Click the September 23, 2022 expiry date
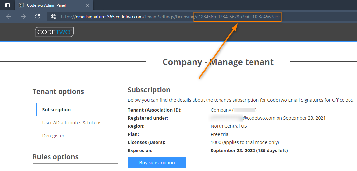Screen dimensions: 357x171 click(x=249, y=151)
